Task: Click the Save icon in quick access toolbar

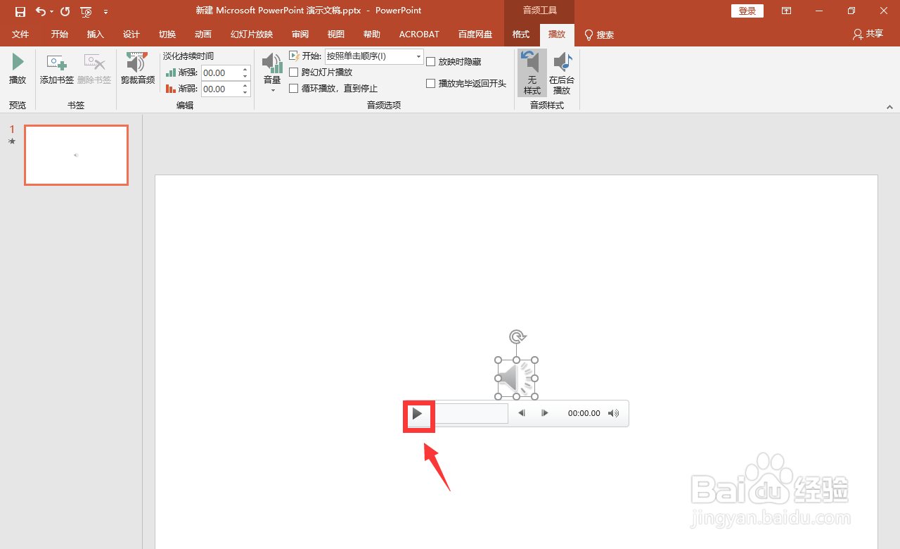Action: click(20, 11)
